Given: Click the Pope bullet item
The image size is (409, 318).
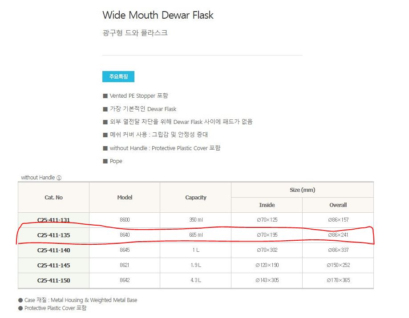Looking at the screenshot, I should pyautogui.click(x=116, y=161).
